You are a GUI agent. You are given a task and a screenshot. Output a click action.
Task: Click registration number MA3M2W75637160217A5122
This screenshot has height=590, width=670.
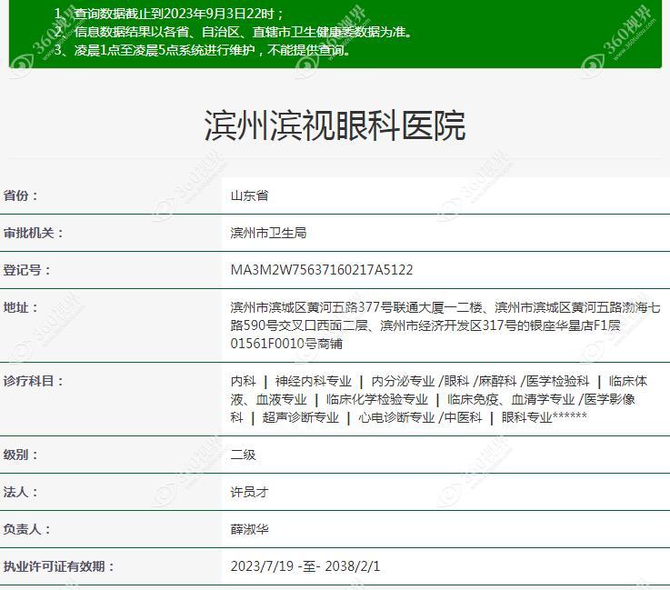coord(322,270)
